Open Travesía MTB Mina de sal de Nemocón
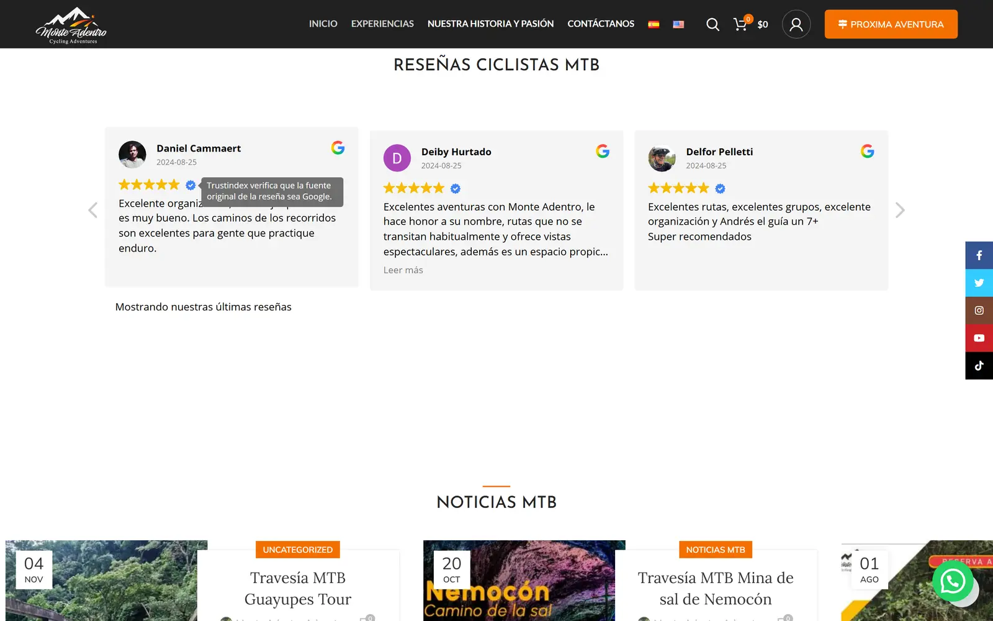993x621 pixels. [x=716, y=589]
